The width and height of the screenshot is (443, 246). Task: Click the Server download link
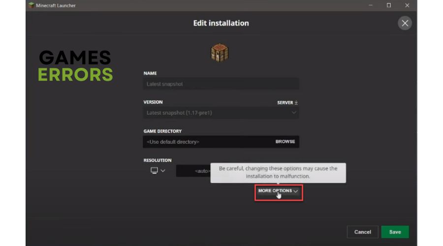pyautogui.click(x=287, y=102)
